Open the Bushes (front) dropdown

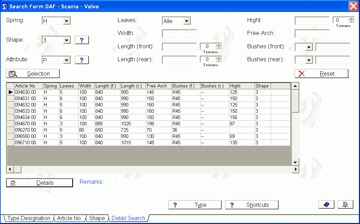click(x=309, y=47)
